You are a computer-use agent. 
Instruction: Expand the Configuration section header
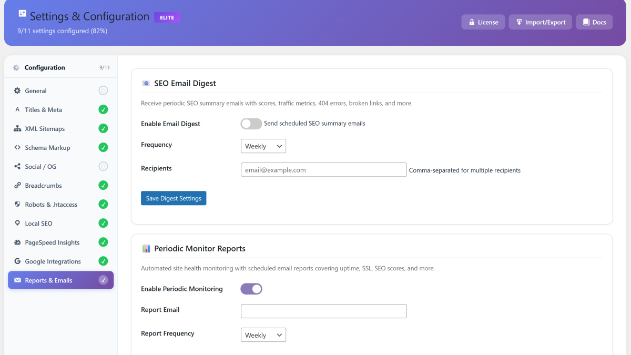[45, 67]
